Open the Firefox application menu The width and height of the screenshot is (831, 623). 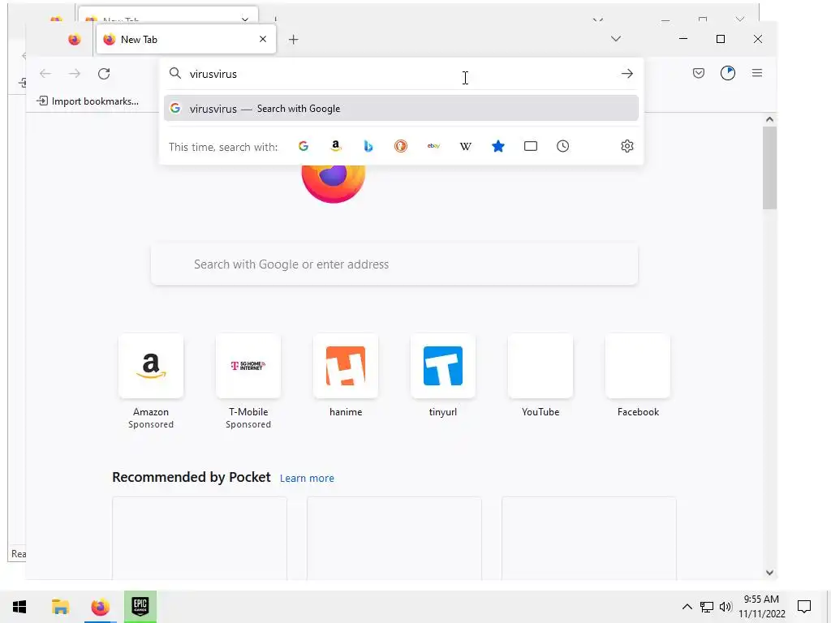[x=757, y=73]
